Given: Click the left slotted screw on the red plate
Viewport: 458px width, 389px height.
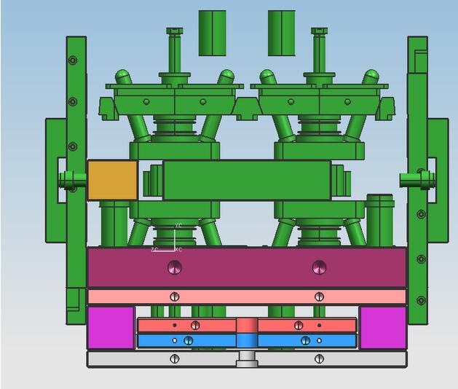Looking at the screenshot, I should [195, 325].
